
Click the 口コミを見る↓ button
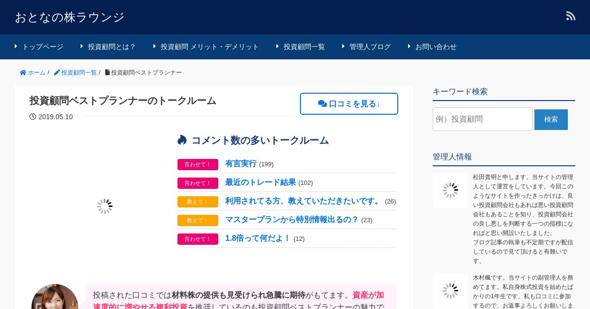point(349,104)
